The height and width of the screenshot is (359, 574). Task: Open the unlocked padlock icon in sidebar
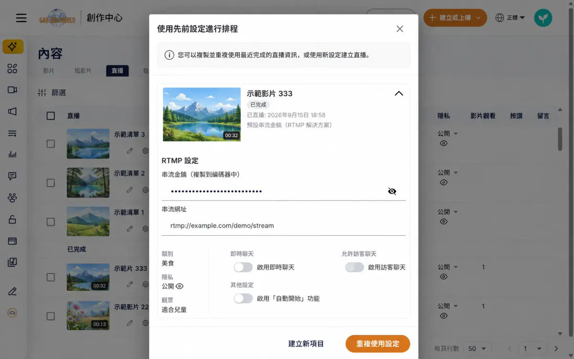[12, 219]
